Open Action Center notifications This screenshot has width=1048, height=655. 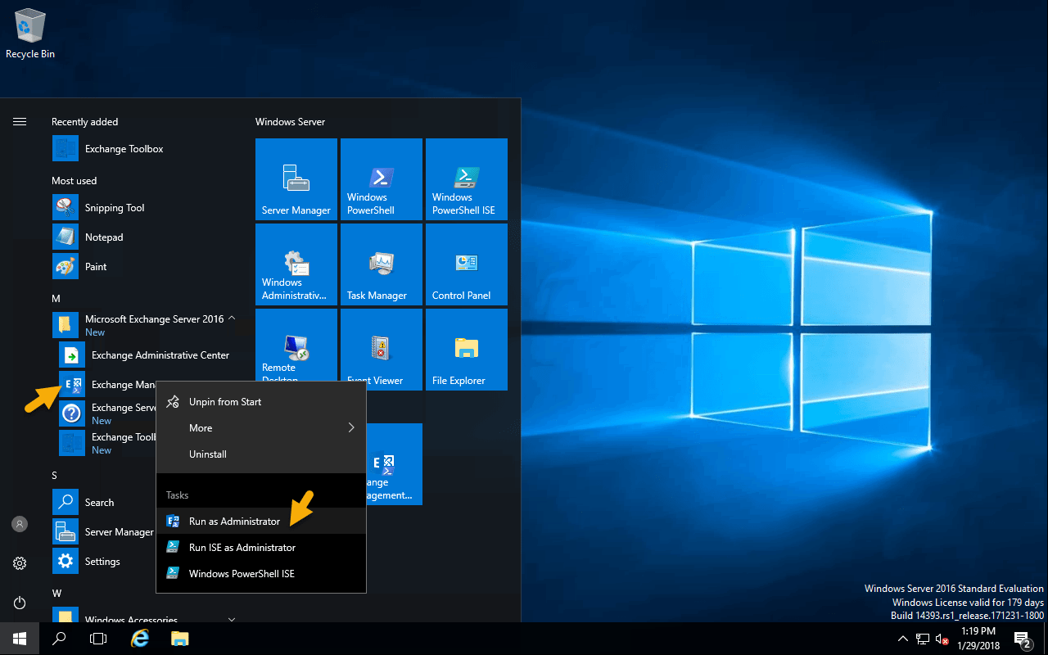(1023, 639)
